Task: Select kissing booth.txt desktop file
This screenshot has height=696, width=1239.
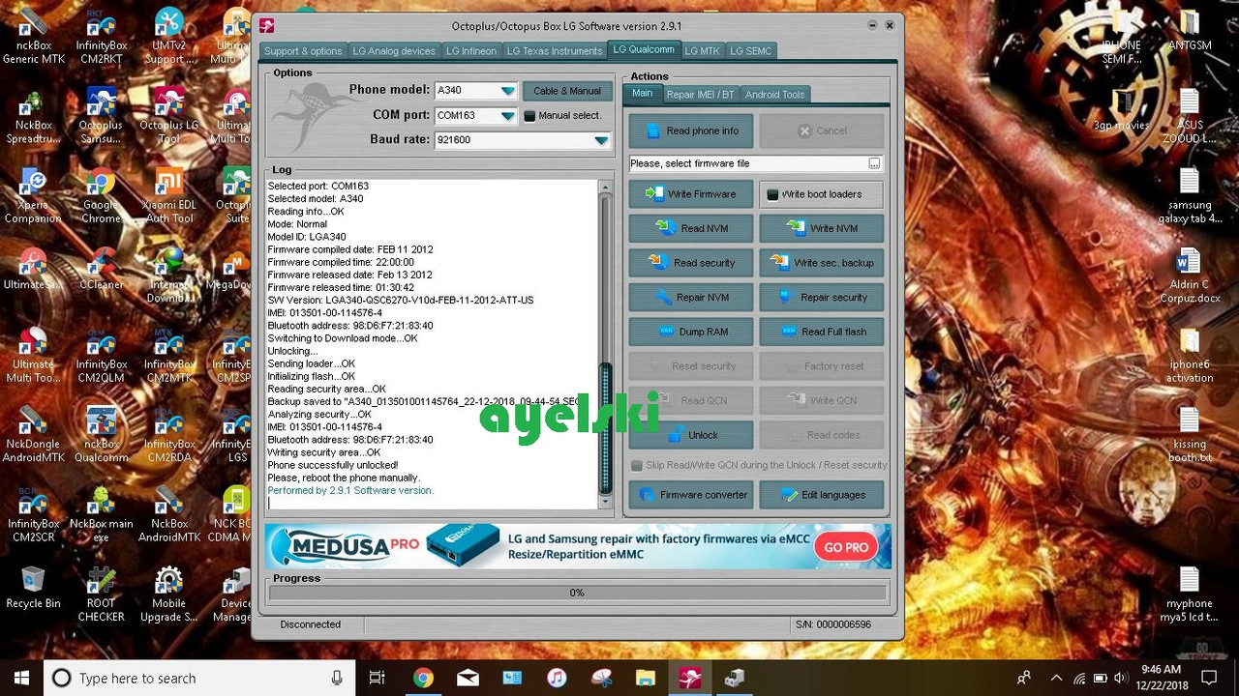Action: [x=1190, y=434]
